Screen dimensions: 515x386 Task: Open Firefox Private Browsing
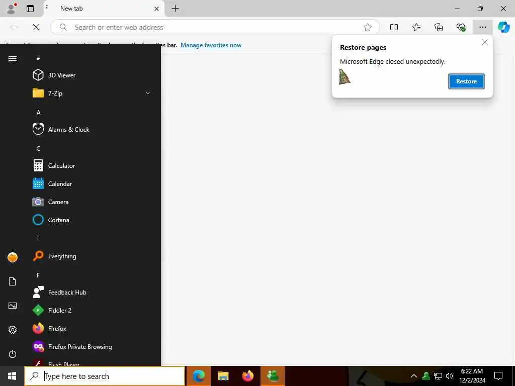coord(92,347)
